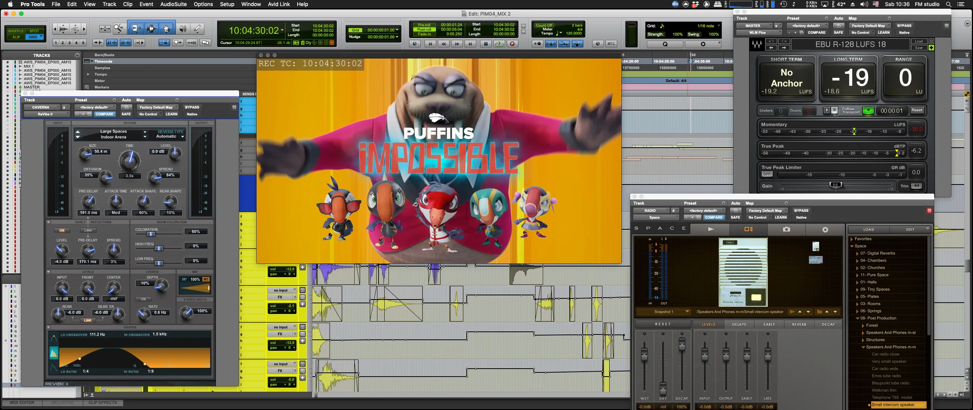Open the AudioSuite menu

pos(173,4)
